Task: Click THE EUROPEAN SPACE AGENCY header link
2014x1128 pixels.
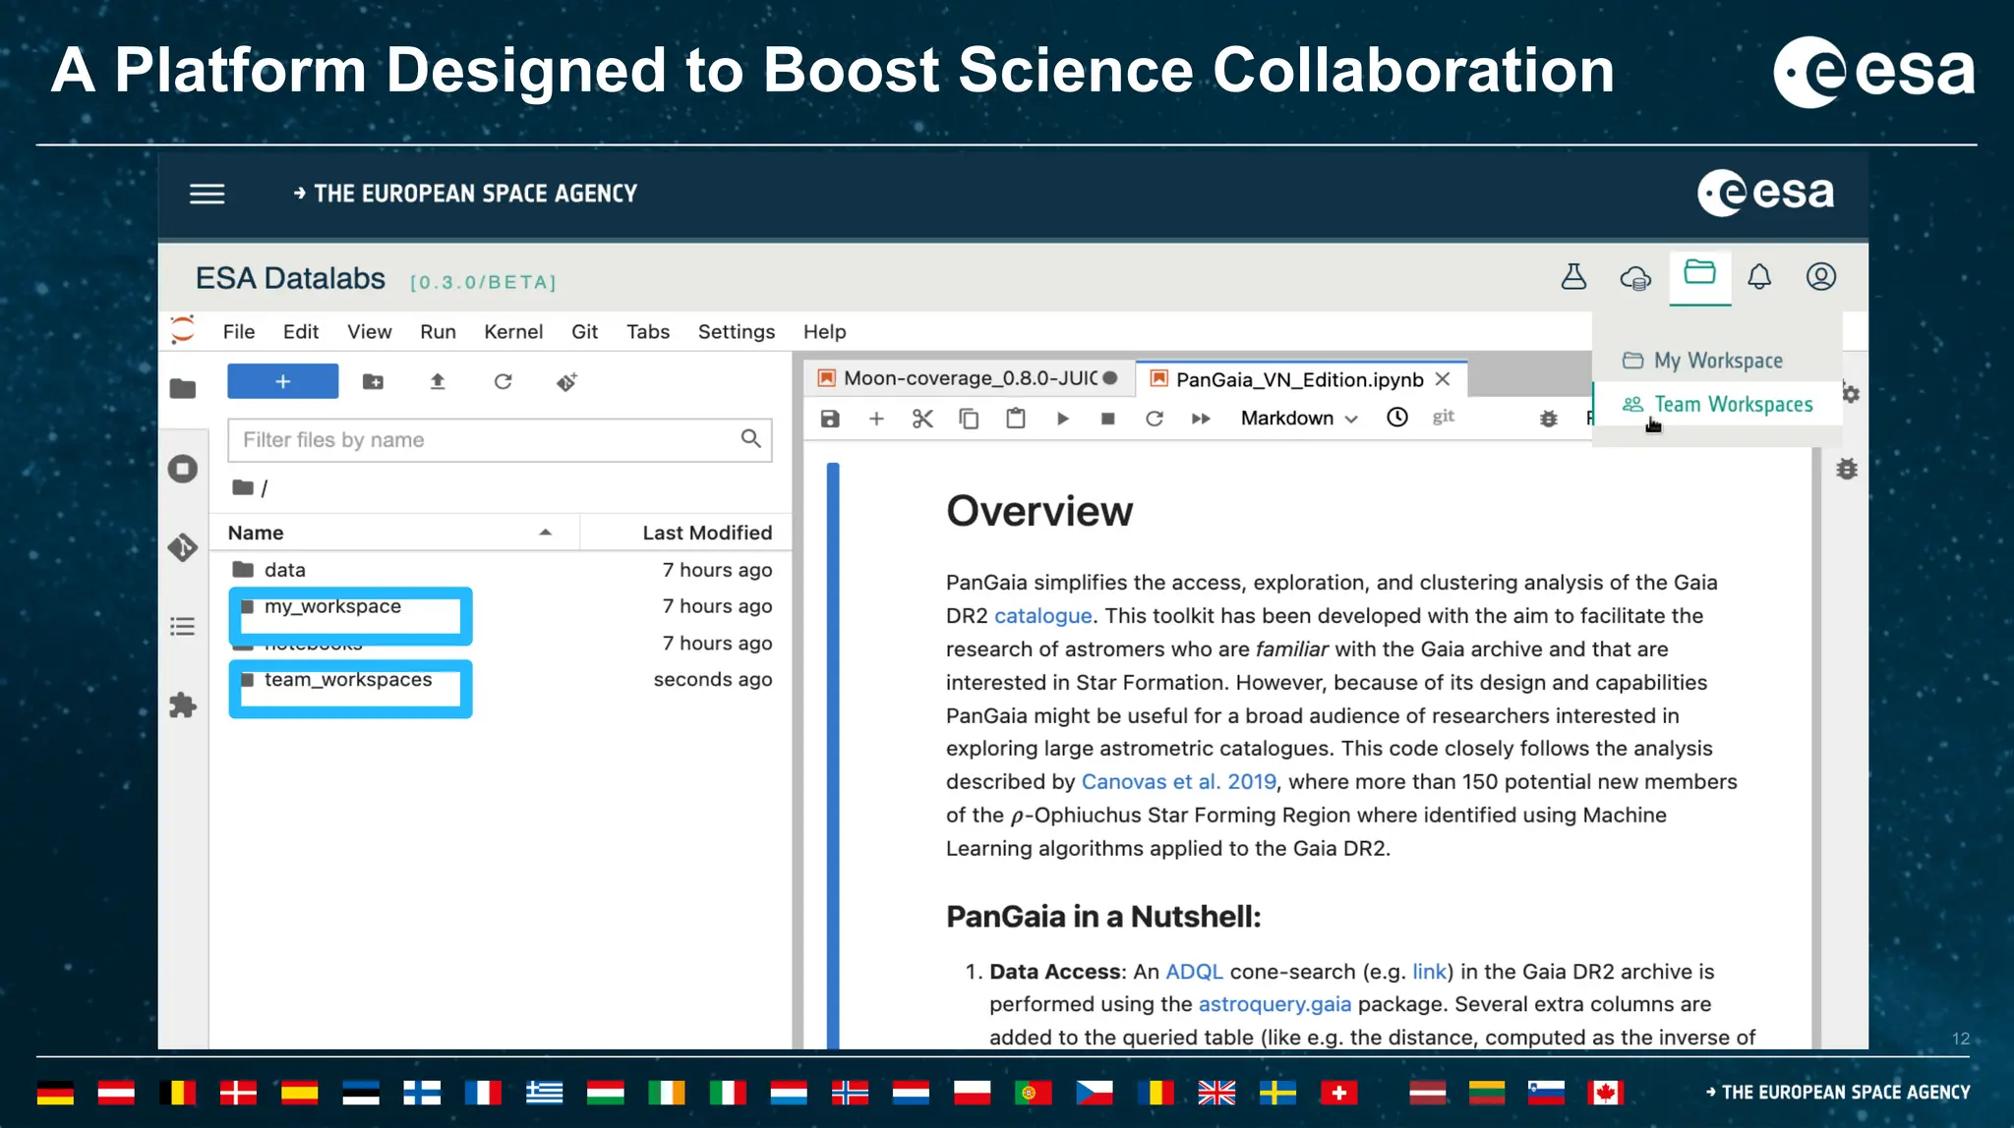Action: point(465,194)
